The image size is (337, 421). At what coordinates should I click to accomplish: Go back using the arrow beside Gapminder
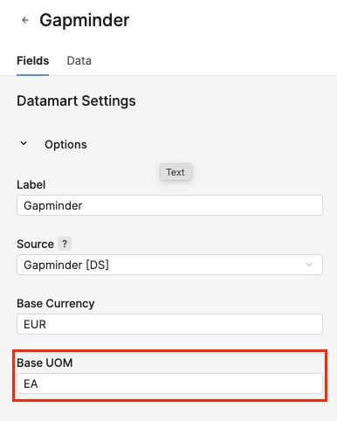click(x=25, y=20)
